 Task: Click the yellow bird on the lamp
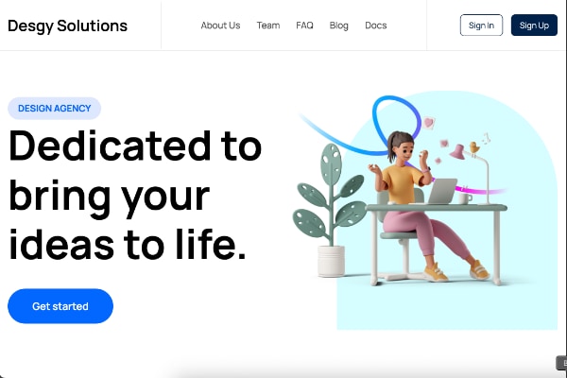[x=474, y=146]
